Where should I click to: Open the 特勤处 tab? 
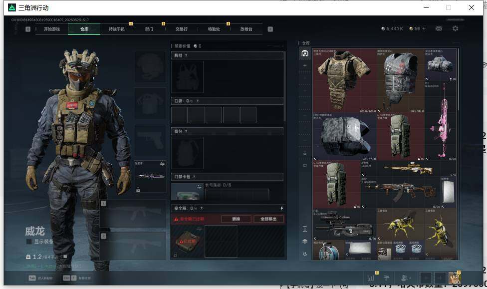[214, 29]
